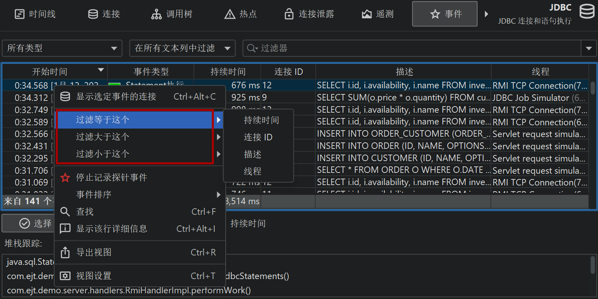Viewport: 598px width, 299px height.
Task: Select 持续时间 in the filter submenu
Action: pyautogui.click(x=261, y=120)
